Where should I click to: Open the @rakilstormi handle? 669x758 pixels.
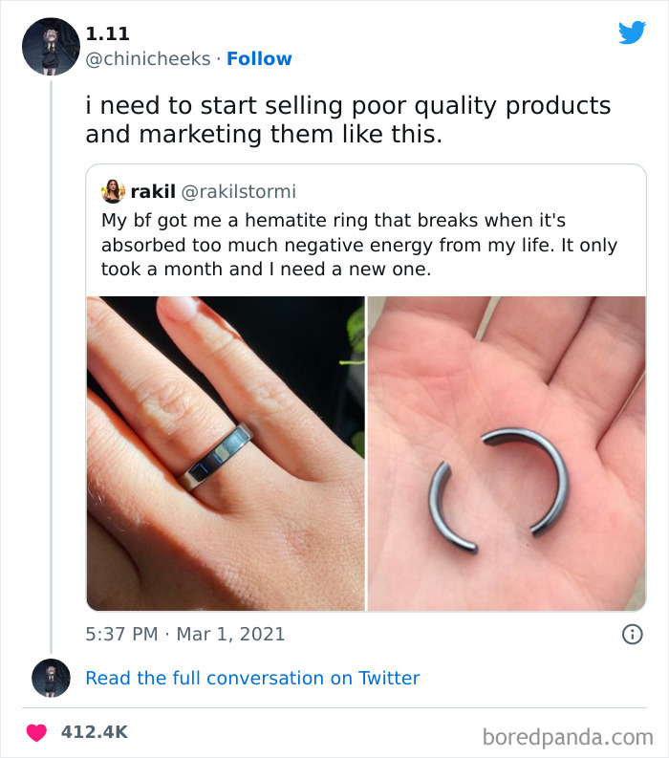(238, 192)
